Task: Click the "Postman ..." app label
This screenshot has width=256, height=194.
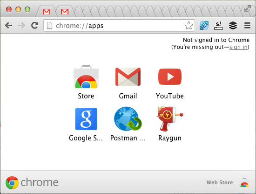Action: point(128,138)
